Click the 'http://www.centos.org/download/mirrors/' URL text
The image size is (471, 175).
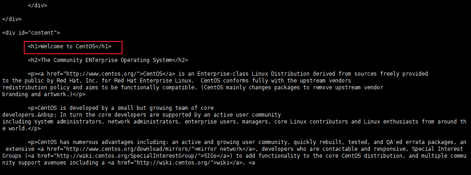129,149
